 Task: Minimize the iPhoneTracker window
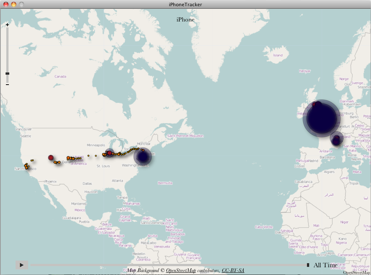coord(14,4)
